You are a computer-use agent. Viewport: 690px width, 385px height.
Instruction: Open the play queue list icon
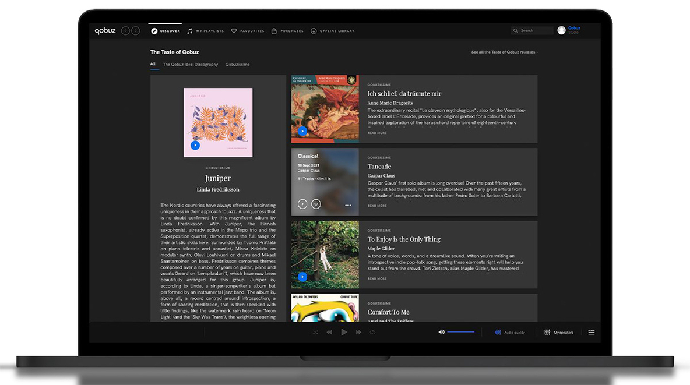point(592,332)
